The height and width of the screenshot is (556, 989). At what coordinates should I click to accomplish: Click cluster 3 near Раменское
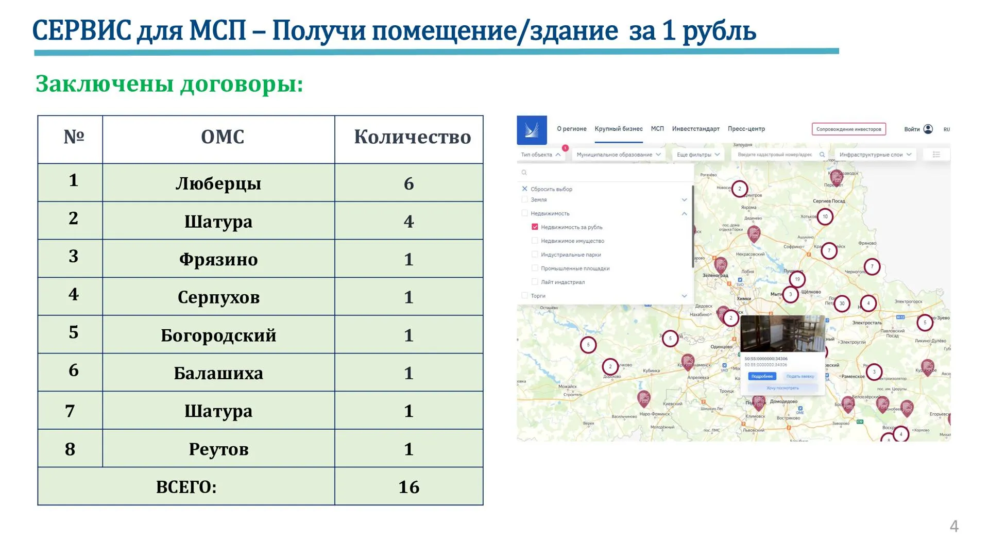tap(874, 372)
